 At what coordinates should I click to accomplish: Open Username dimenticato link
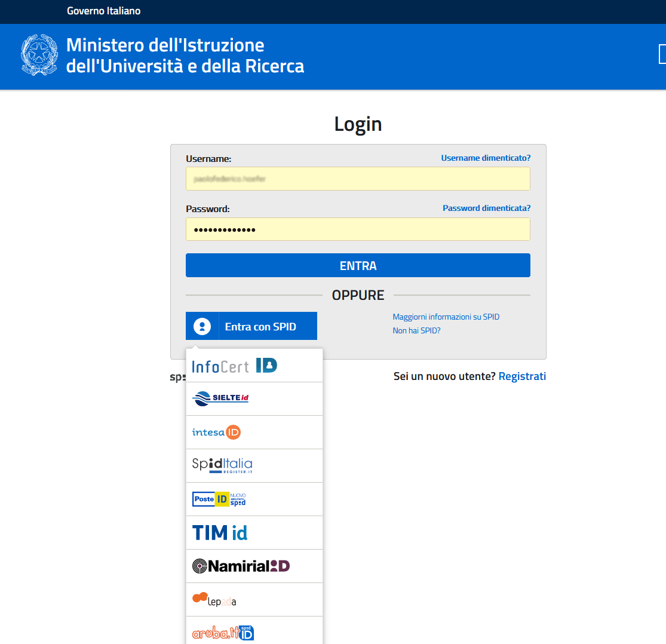[x=486, y=158]
